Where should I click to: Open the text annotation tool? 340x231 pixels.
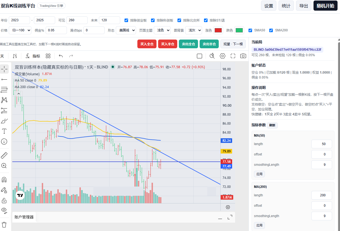coord(4,131)
